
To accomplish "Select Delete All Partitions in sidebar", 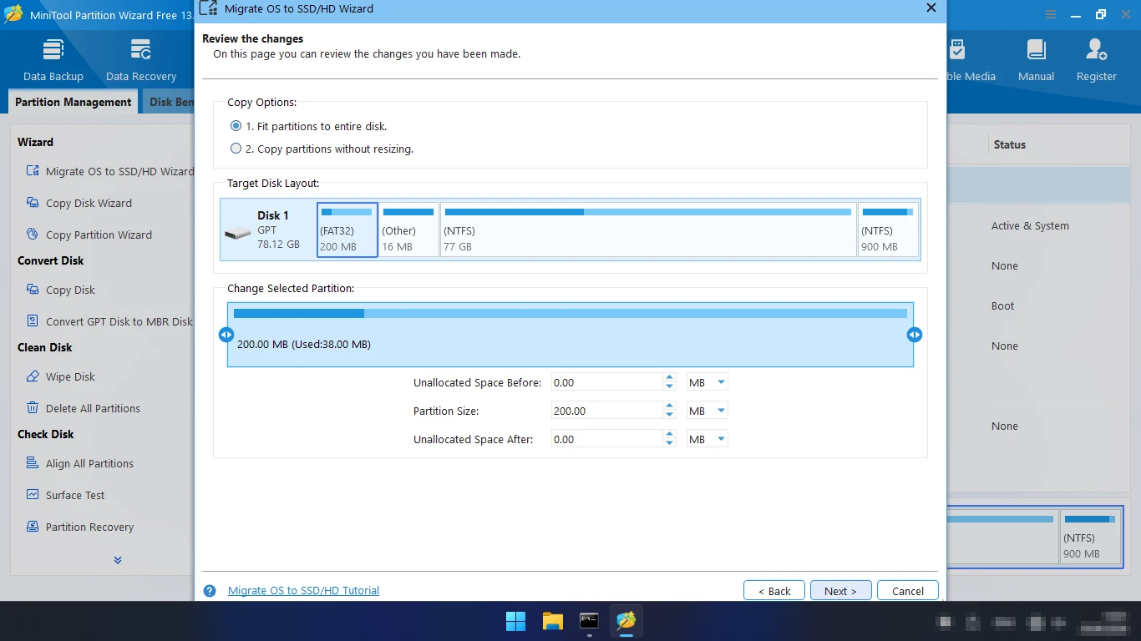I will tap(83, 408).
